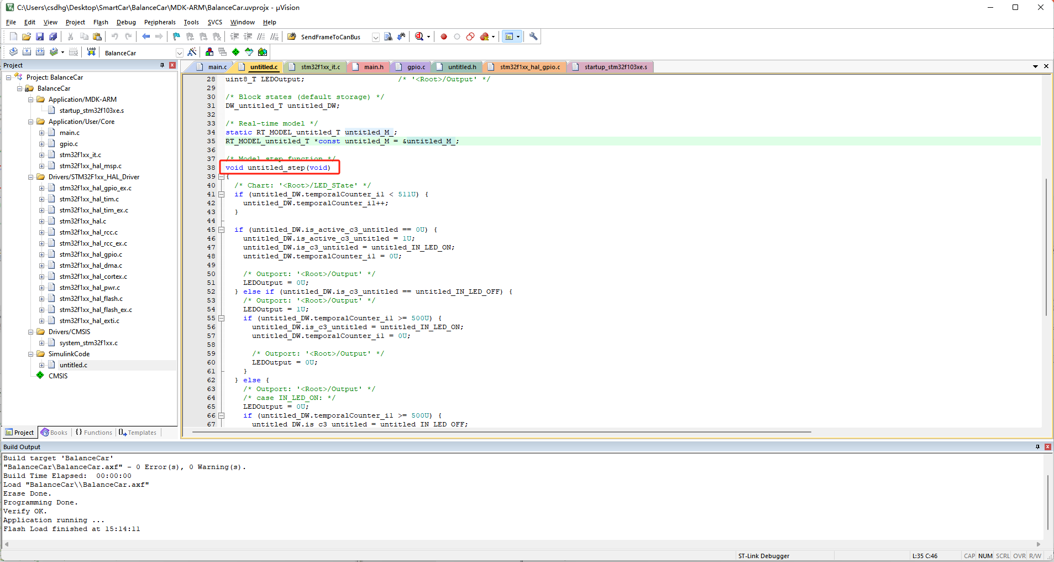Download to flash with LOAD icon
1054x562 pixels.
pyautogui.click(x=91, y=52)
